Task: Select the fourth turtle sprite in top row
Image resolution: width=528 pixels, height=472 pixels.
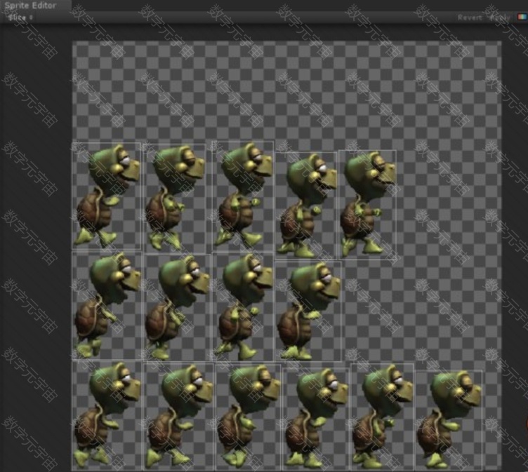Action: click(x=305, y=205)
